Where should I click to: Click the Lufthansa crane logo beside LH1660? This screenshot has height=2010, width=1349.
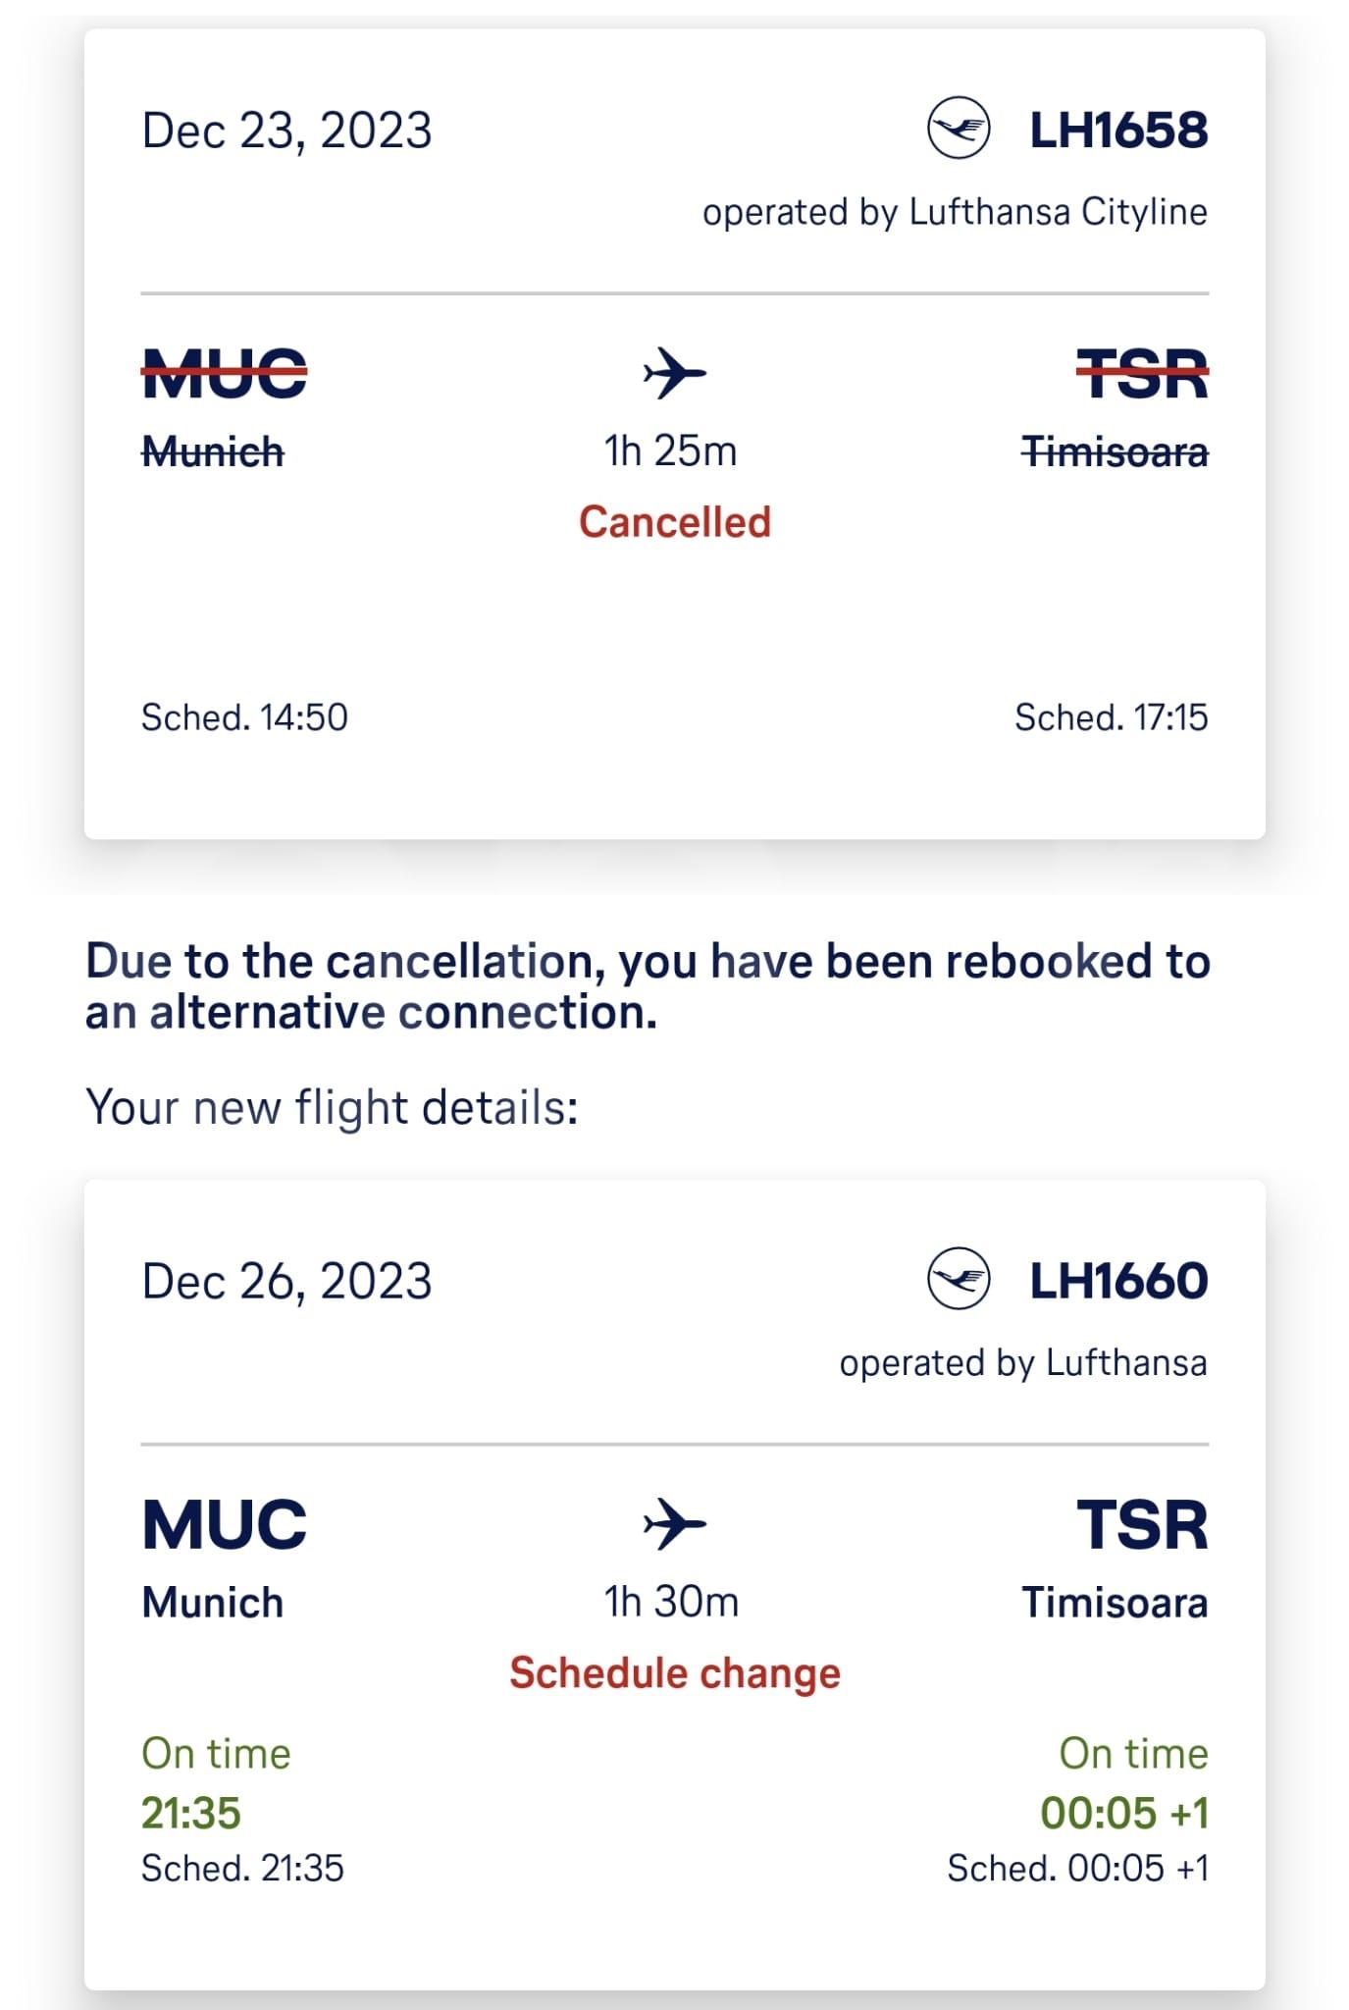point(959,1279)
